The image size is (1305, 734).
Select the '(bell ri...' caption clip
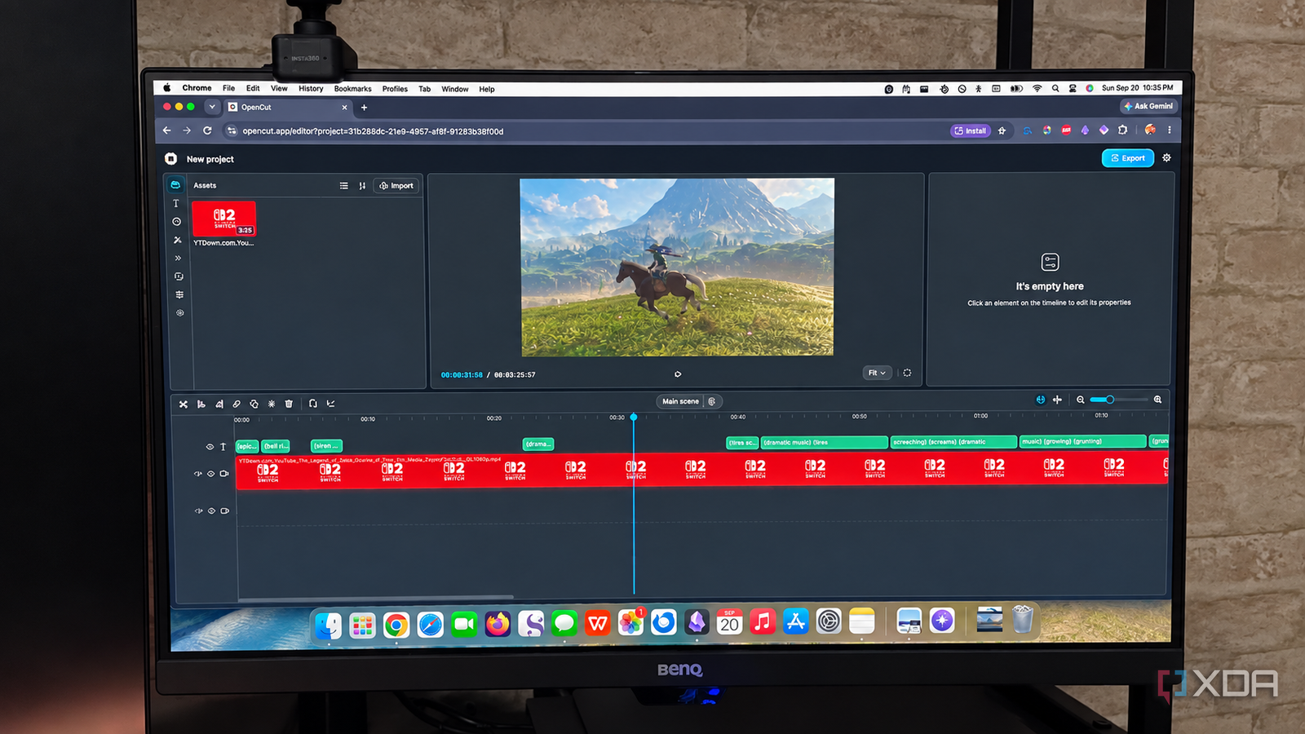pos(276,446)
